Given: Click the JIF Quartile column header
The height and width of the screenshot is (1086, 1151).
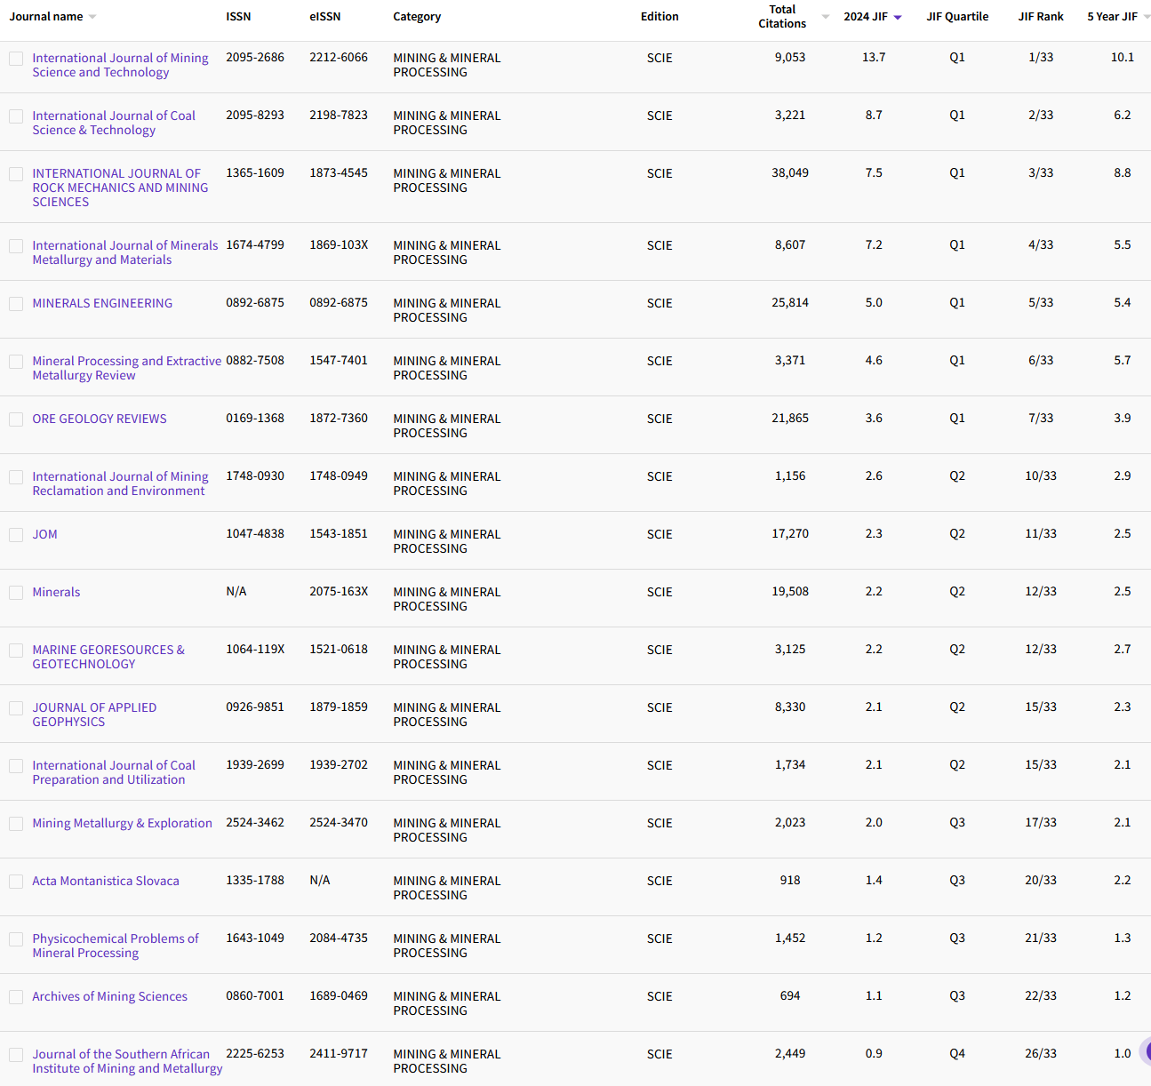Looking at the screenshot, I should pyautogui.click(x=956, y=17).
